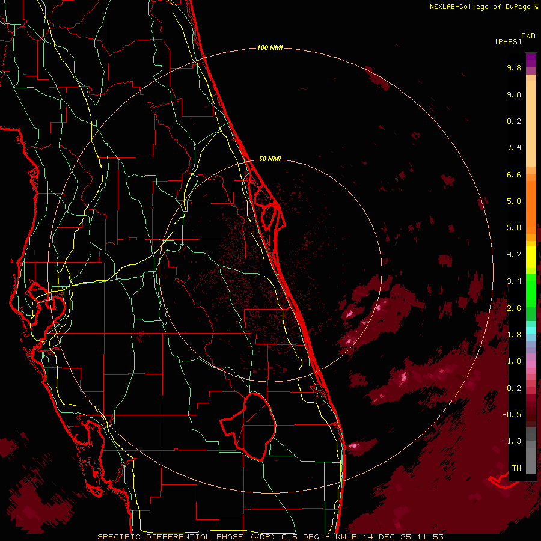Pick the light peach band of the color bar
The height and width of the screenshot is (541, 541).
[531, 123]
